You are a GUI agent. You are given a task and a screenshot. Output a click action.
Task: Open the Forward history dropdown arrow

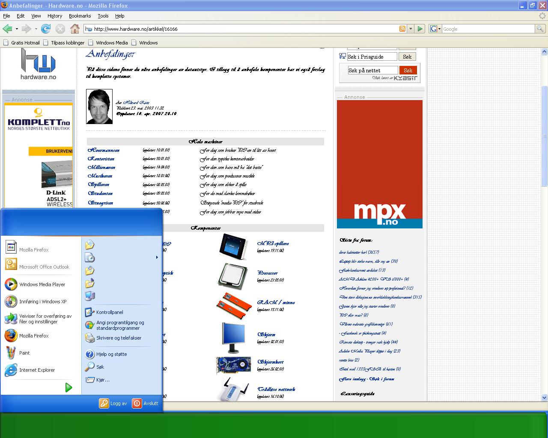click(x=36, y=29)
